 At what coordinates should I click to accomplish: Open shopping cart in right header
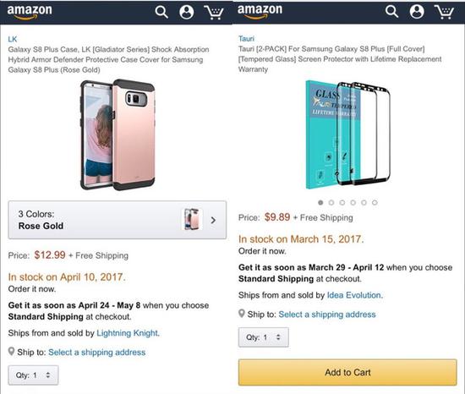point(444,12)
